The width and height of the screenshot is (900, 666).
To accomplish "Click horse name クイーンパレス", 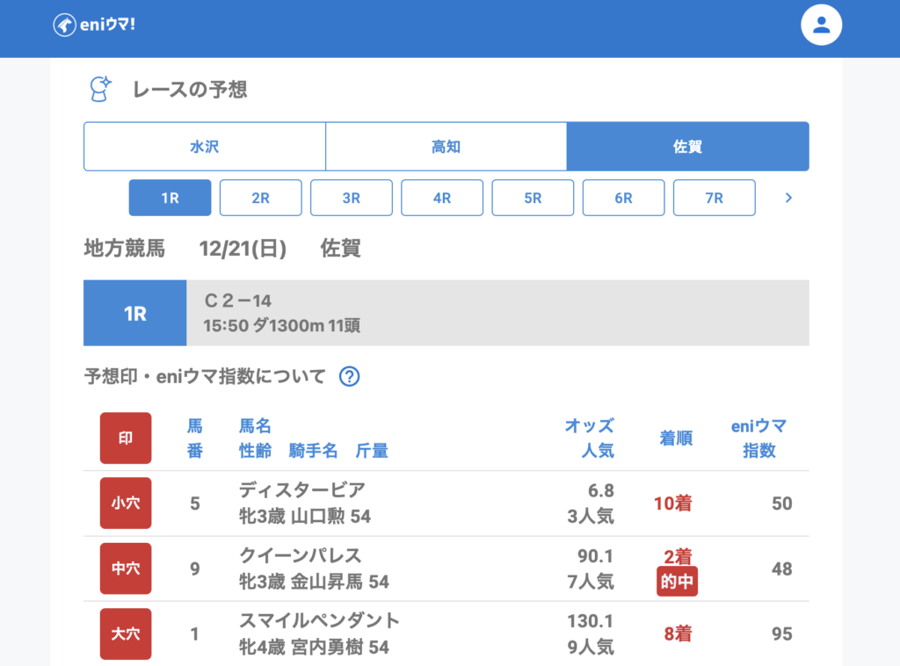I will (x=300, y=555).
